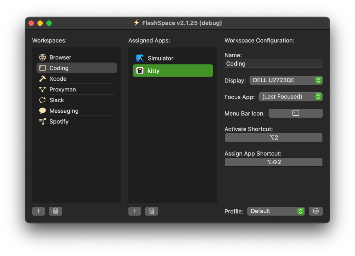Select the Messaging workspace

[63, 111]
